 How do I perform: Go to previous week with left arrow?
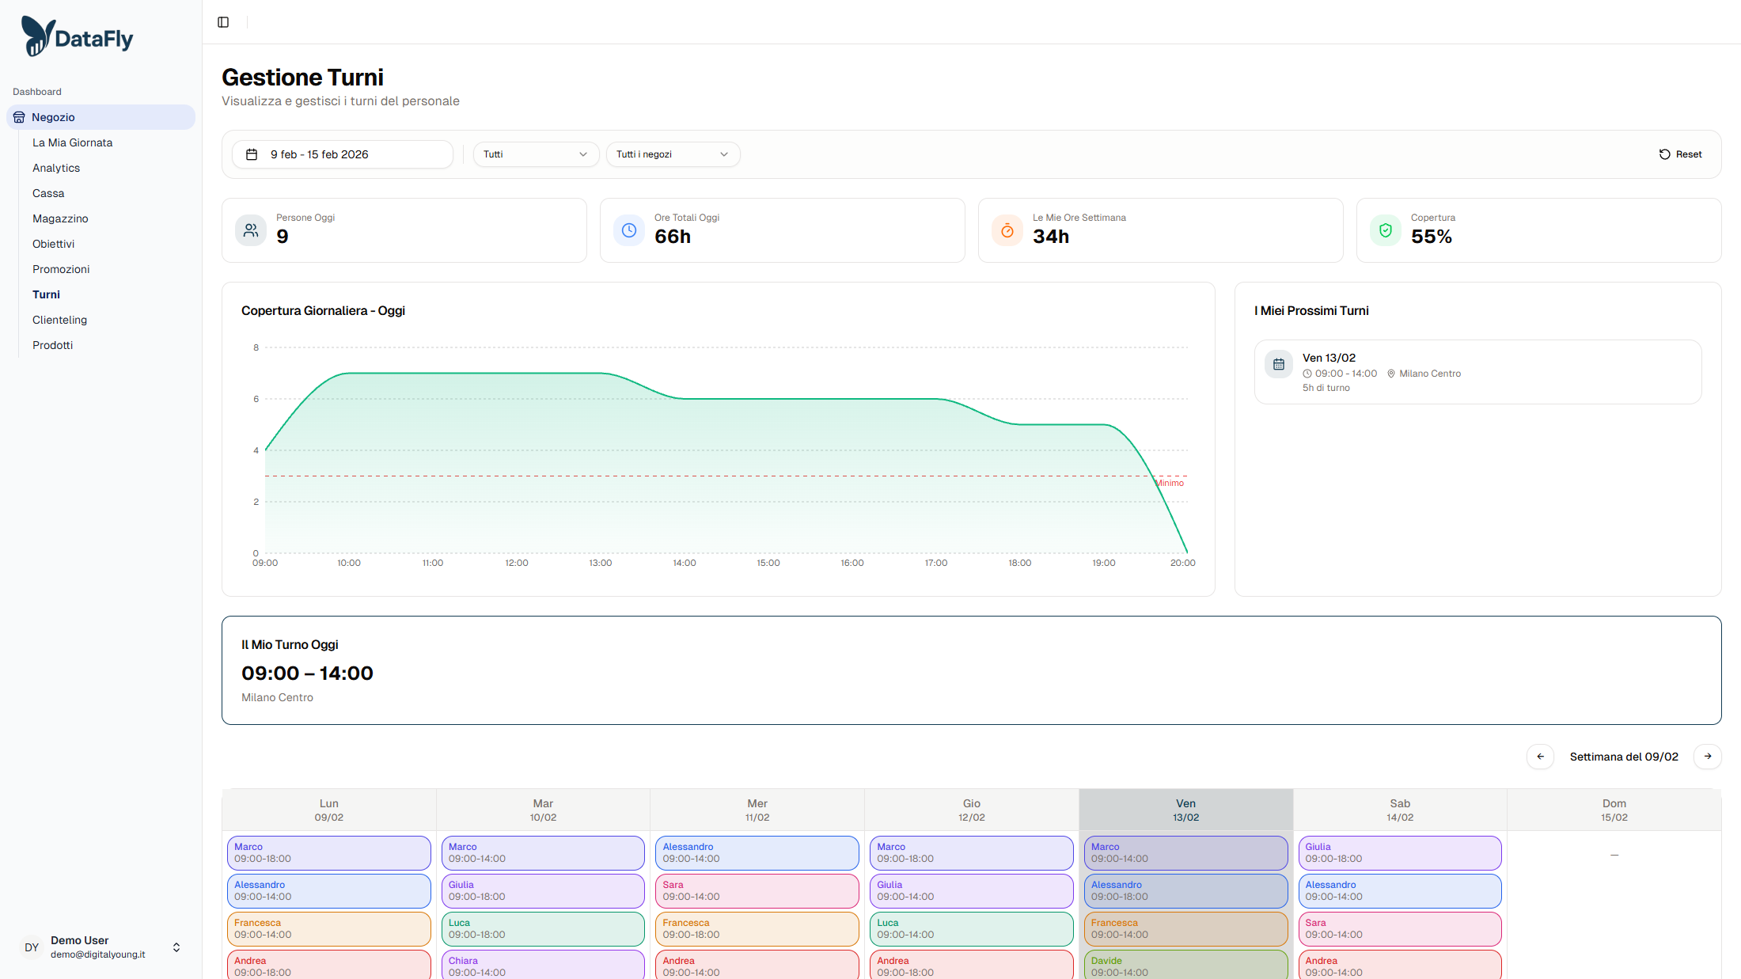click(1540, 757)
